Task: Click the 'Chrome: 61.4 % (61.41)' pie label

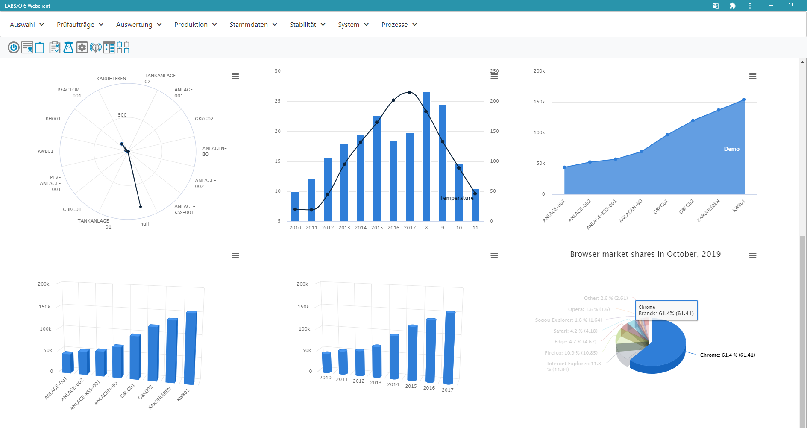Action: [x=728, y=355]
